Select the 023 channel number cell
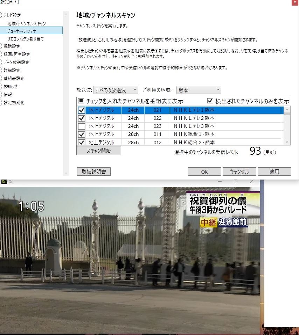The height and width of the screenshot is (335, 299). 158,126
